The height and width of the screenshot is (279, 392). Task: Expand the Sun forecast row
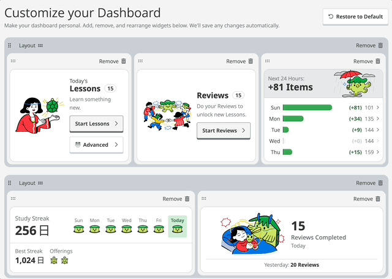coord(378,108)
